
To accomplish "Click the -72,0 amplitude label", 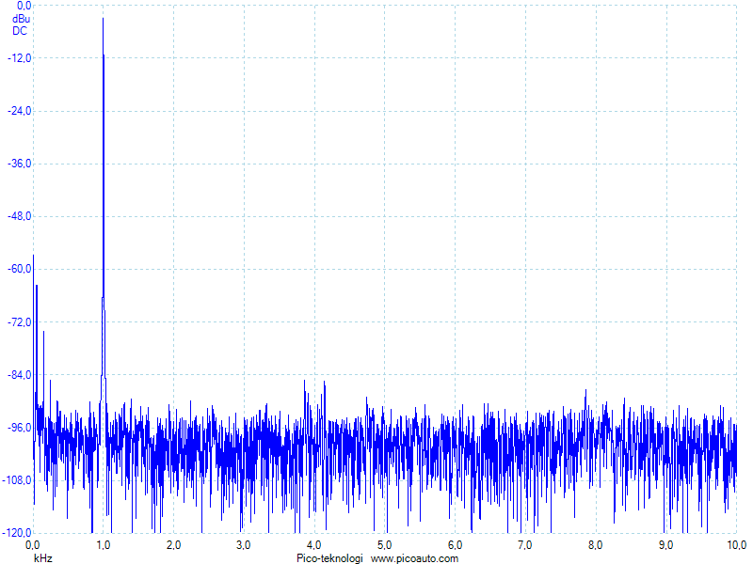I will coord(20,321).
